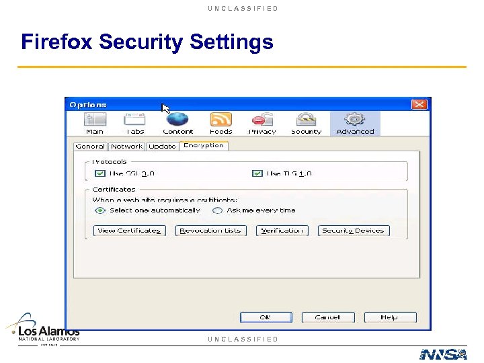Screen dimensions: 484x363
Task: Open the Security lock panel
Action: tap(307, 124)
